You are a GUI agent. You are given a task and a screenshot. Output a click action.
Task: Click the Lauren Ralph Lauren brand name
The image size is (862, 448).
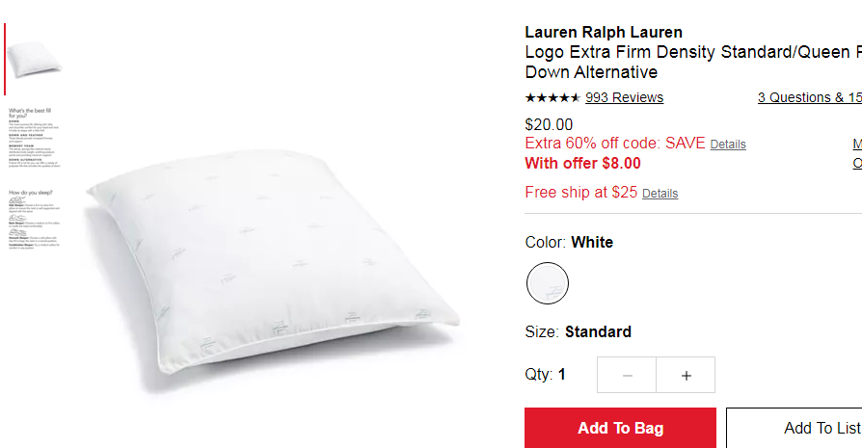pyautogui.click(x=604, y=33)
